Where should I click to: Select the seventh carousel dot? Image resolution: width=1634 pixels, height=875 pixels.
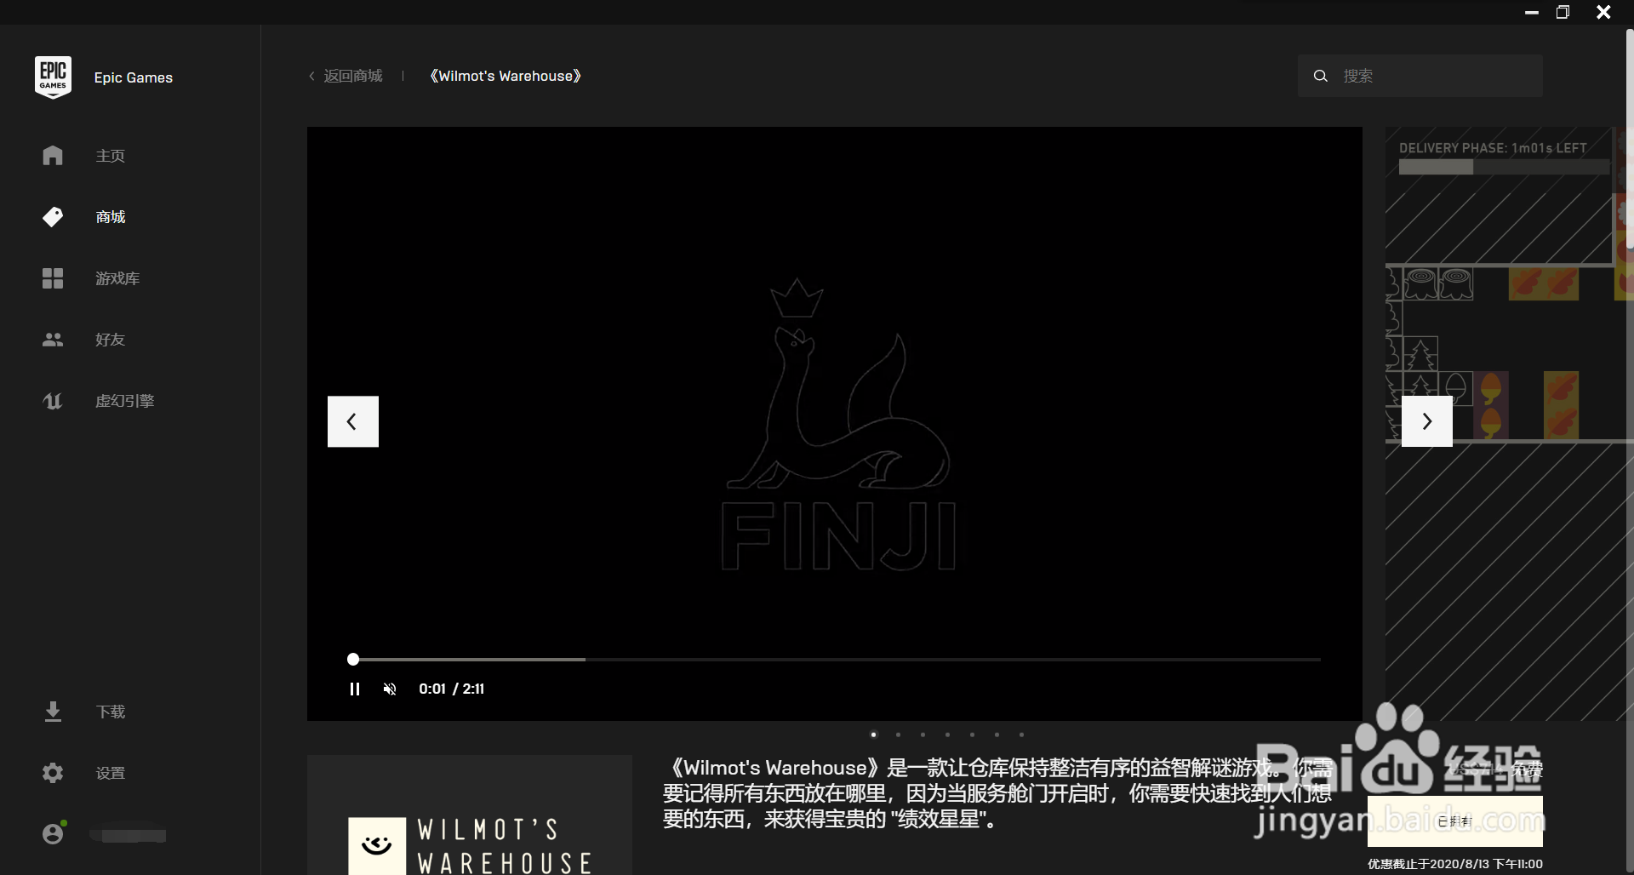[x=1021, y=735]
